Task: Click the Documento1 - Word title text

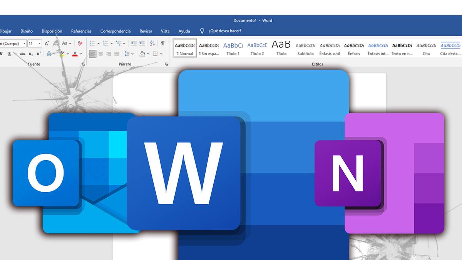Action: [x=253, y=20]
